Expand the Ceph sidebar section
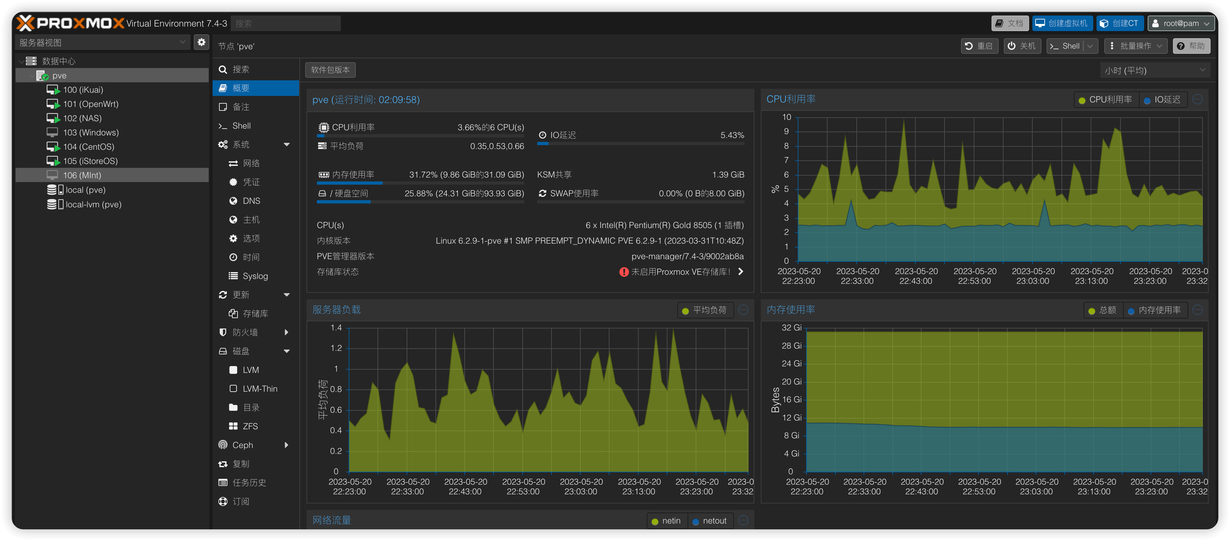 click(x=243, y=444)
